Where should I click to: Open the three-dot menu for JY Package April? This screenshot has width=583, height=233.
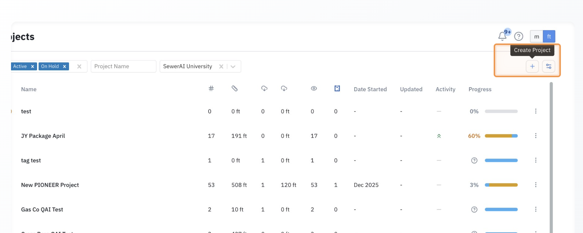[536, 136]
